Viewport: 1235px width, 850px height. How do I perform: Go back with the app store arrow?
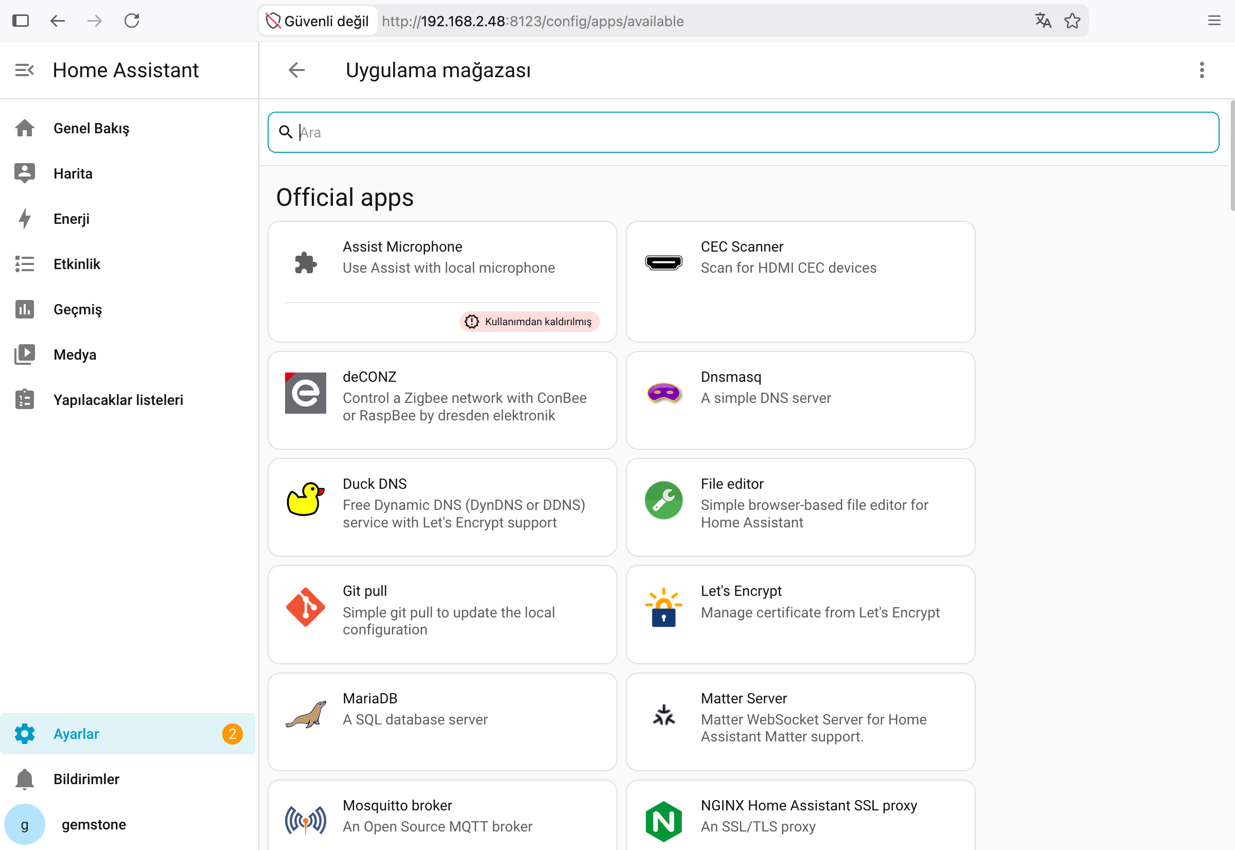pyautogui.click(x=296, y=70)
